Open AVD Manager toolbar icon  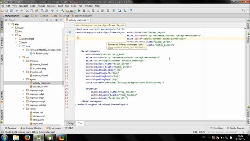(x=108, y=11)
